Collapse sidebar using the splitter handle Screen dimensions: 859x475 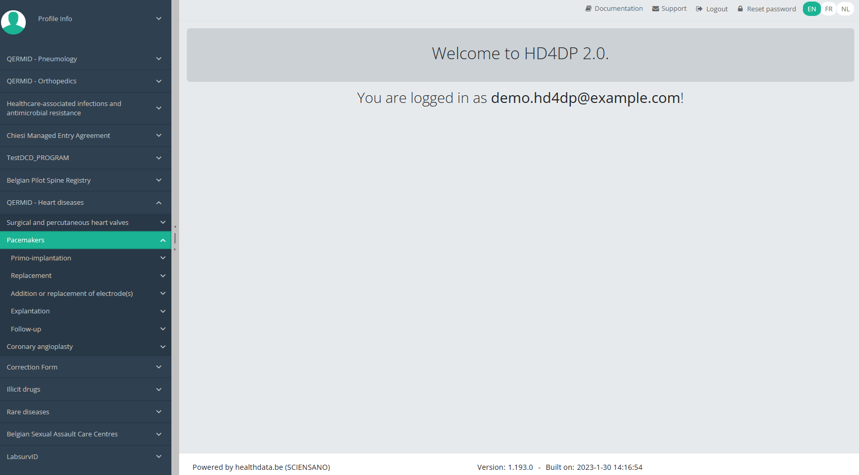[x=175, y=238]
